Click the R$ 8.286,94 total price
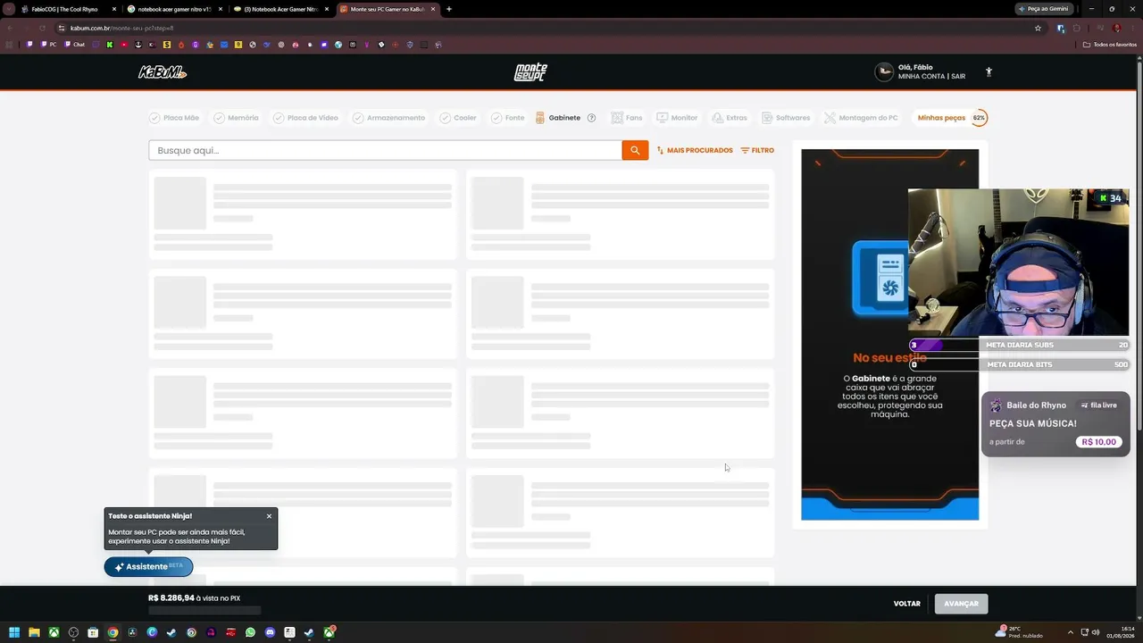 coord(171,598)
